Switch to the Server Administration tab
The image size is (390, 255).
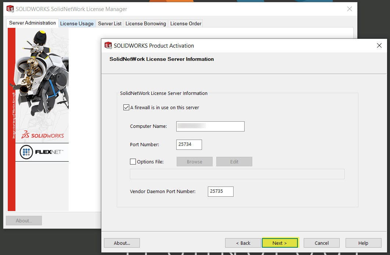[33, 23]
